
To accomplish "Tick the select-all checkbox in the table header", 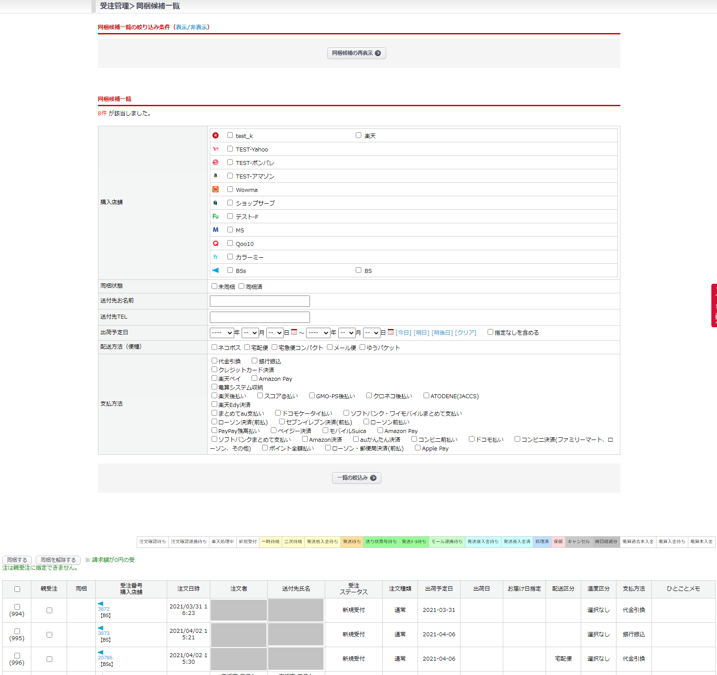I will pyautogui.click(x=17, y=589).
